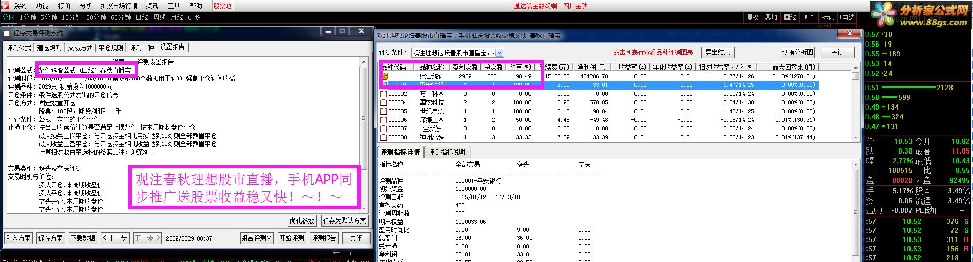Click the 保存方案 button

click(x=50, y=238)
